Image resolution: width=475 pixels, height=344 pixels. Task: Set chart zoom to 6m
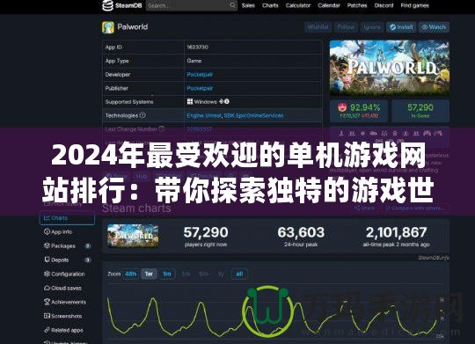[203, 274]
